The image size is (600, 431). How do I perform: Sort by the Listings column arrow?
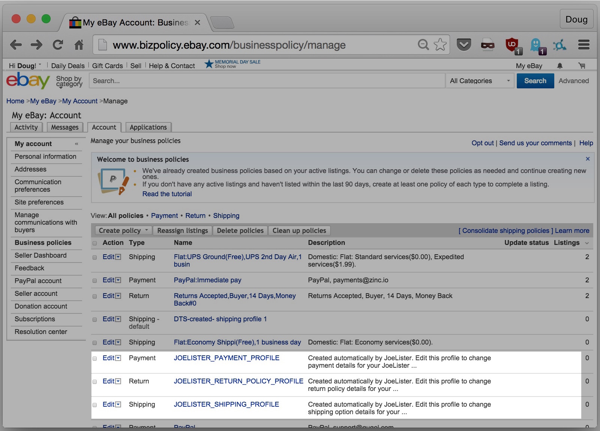(587, 243)
